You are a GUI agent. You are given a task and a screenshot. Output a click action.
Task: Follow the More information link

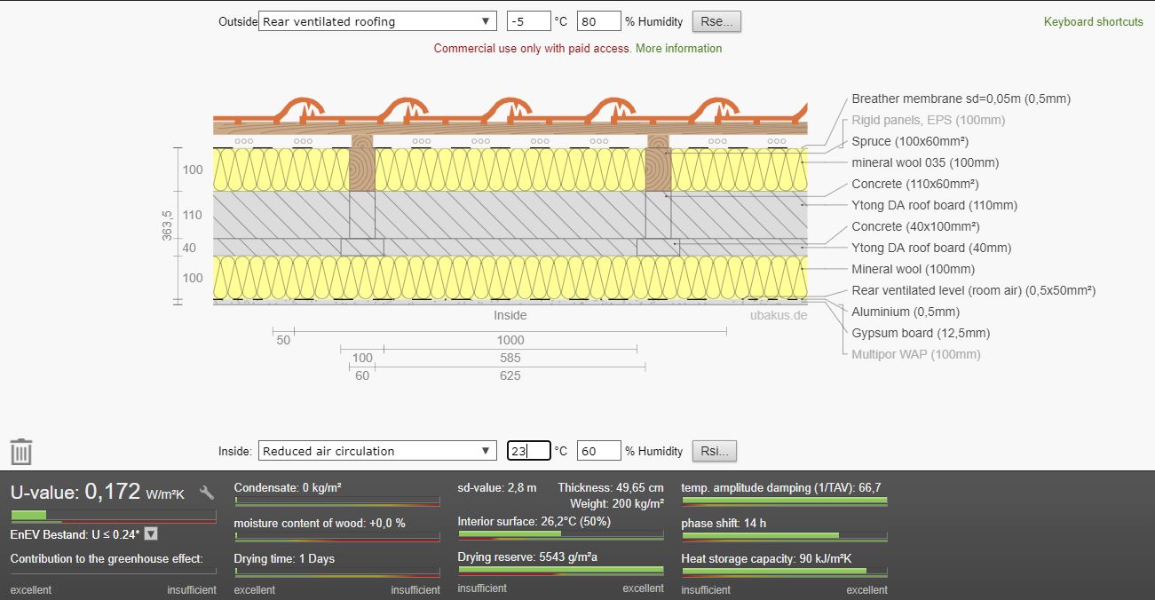coord(678,49)
